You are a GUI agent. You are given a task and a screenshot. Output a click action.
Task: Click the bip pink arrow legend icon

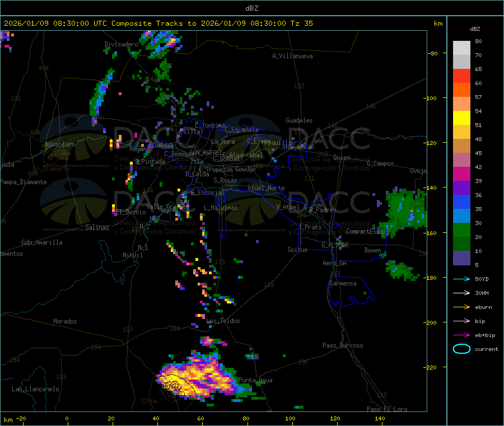pos(461,321)
